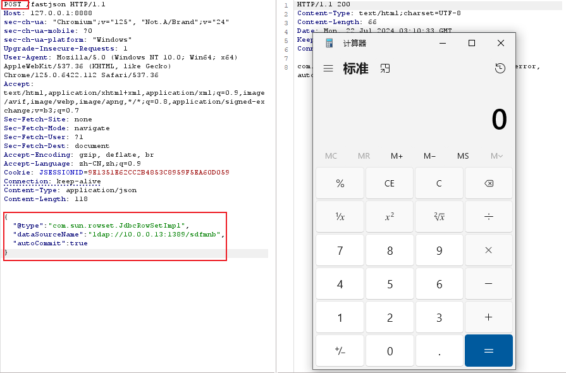566x373 pixels.
Task: Click the HTTP/1.1 200 response status line
Action: [323, 4]
